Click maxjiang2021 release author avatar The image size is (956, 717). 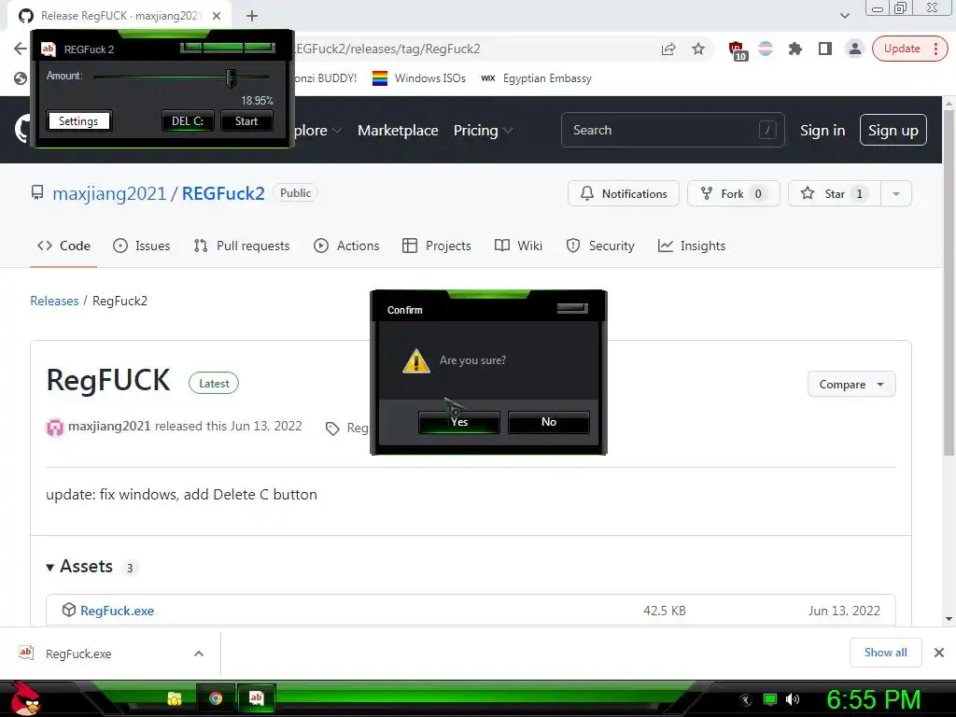pos(55,428)
